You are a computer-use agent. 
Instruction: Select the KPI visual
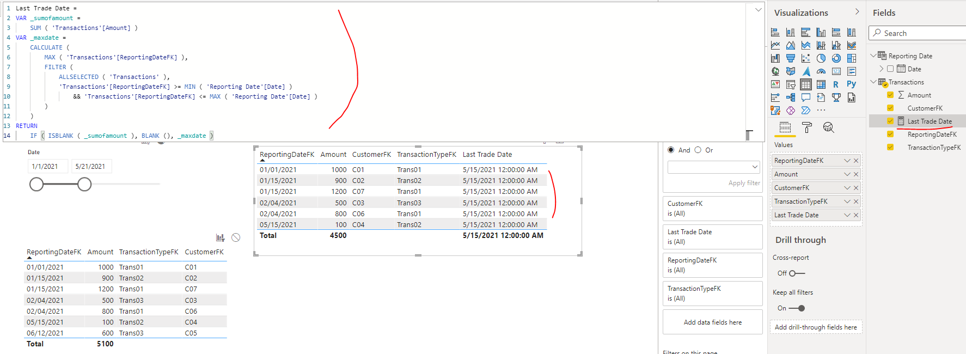point(775,84)
